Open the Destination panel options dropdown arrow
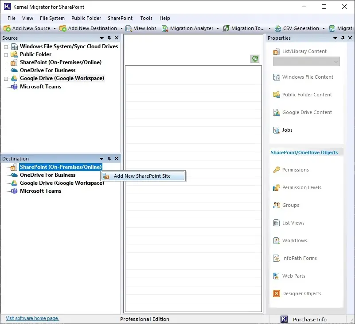 (101, 159)
